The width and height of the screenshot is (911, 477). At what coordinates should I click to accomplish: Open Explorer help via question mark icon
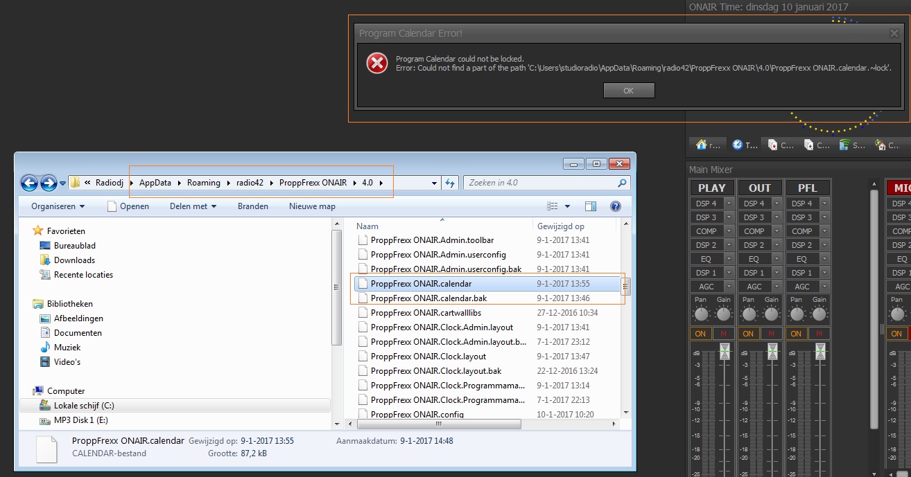pos(615,206)
